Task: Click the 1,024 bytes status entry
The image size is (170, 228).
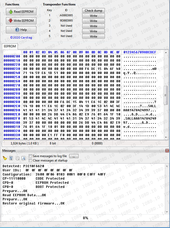Action: [25, 143]
